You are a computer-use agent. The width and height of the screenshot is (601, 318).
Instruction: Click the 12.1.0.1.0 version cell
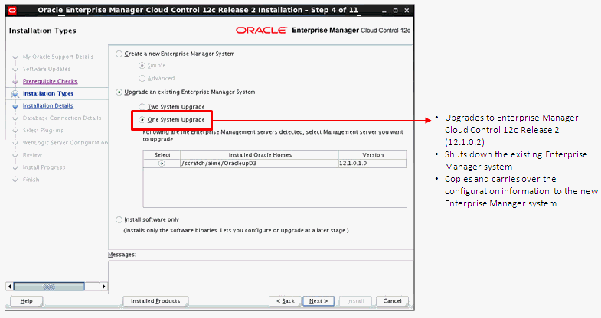(x=372, y=164)
